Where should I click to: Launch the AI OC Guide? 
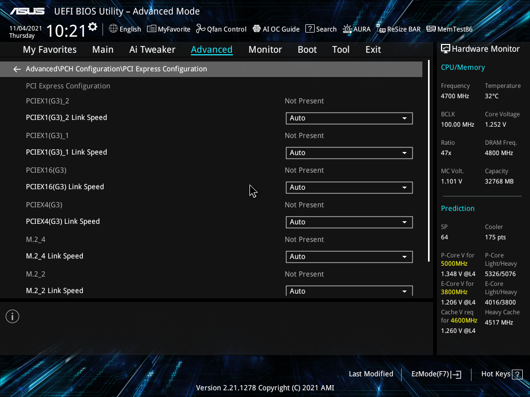[276, 29]
